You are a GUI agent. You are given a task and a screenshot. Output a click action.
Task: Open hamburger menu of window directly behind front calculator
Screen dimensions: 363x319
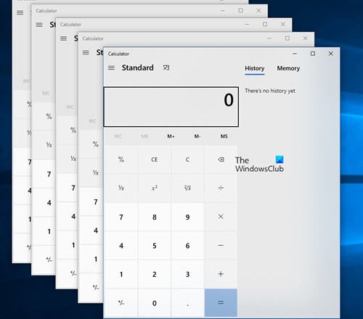pyautogui.click(x=86, y=52)
